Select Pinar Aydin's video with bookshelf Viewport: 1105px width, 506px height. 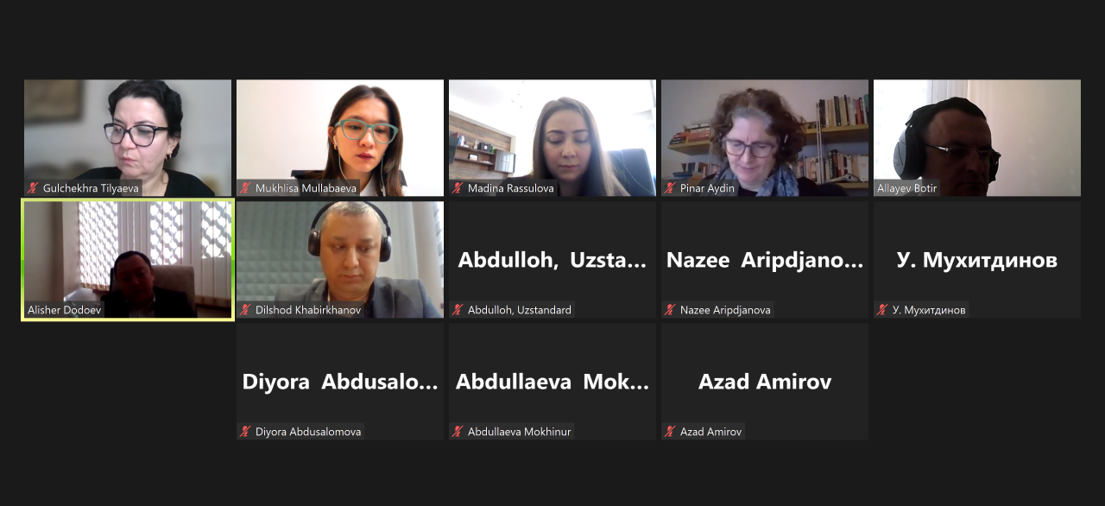765,138
